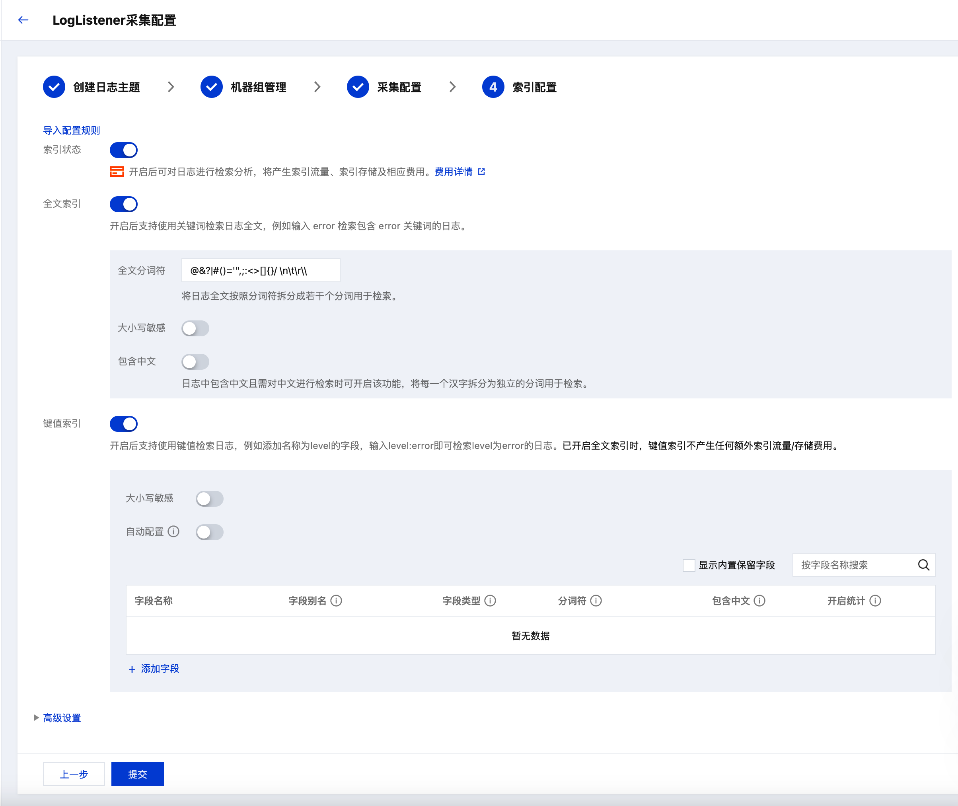Click the back arrow icon
Screen dimensions: 958x806
click(x=23, y=20)
